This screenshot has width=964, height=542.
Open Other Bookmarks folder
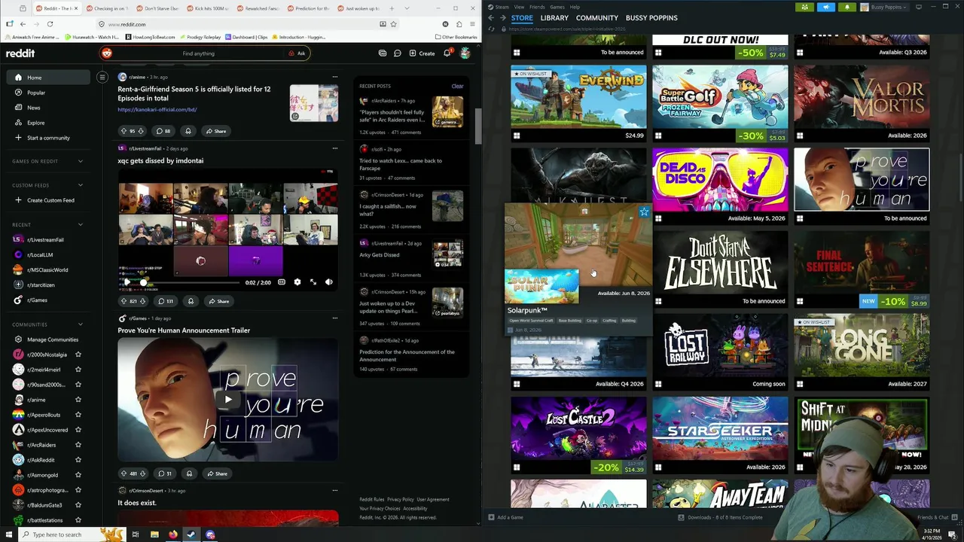click(x=456, y=37)
